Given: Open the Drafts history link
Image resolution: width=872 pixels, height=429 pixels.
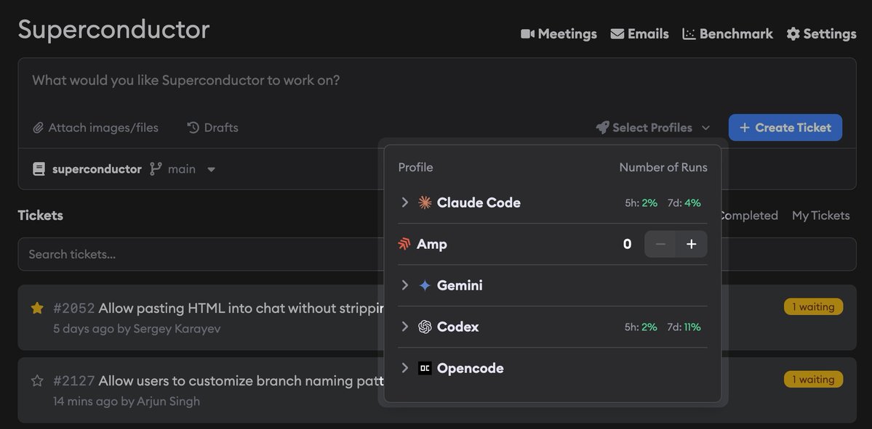Looking at the screenshot, I should (x=212, y=128).
